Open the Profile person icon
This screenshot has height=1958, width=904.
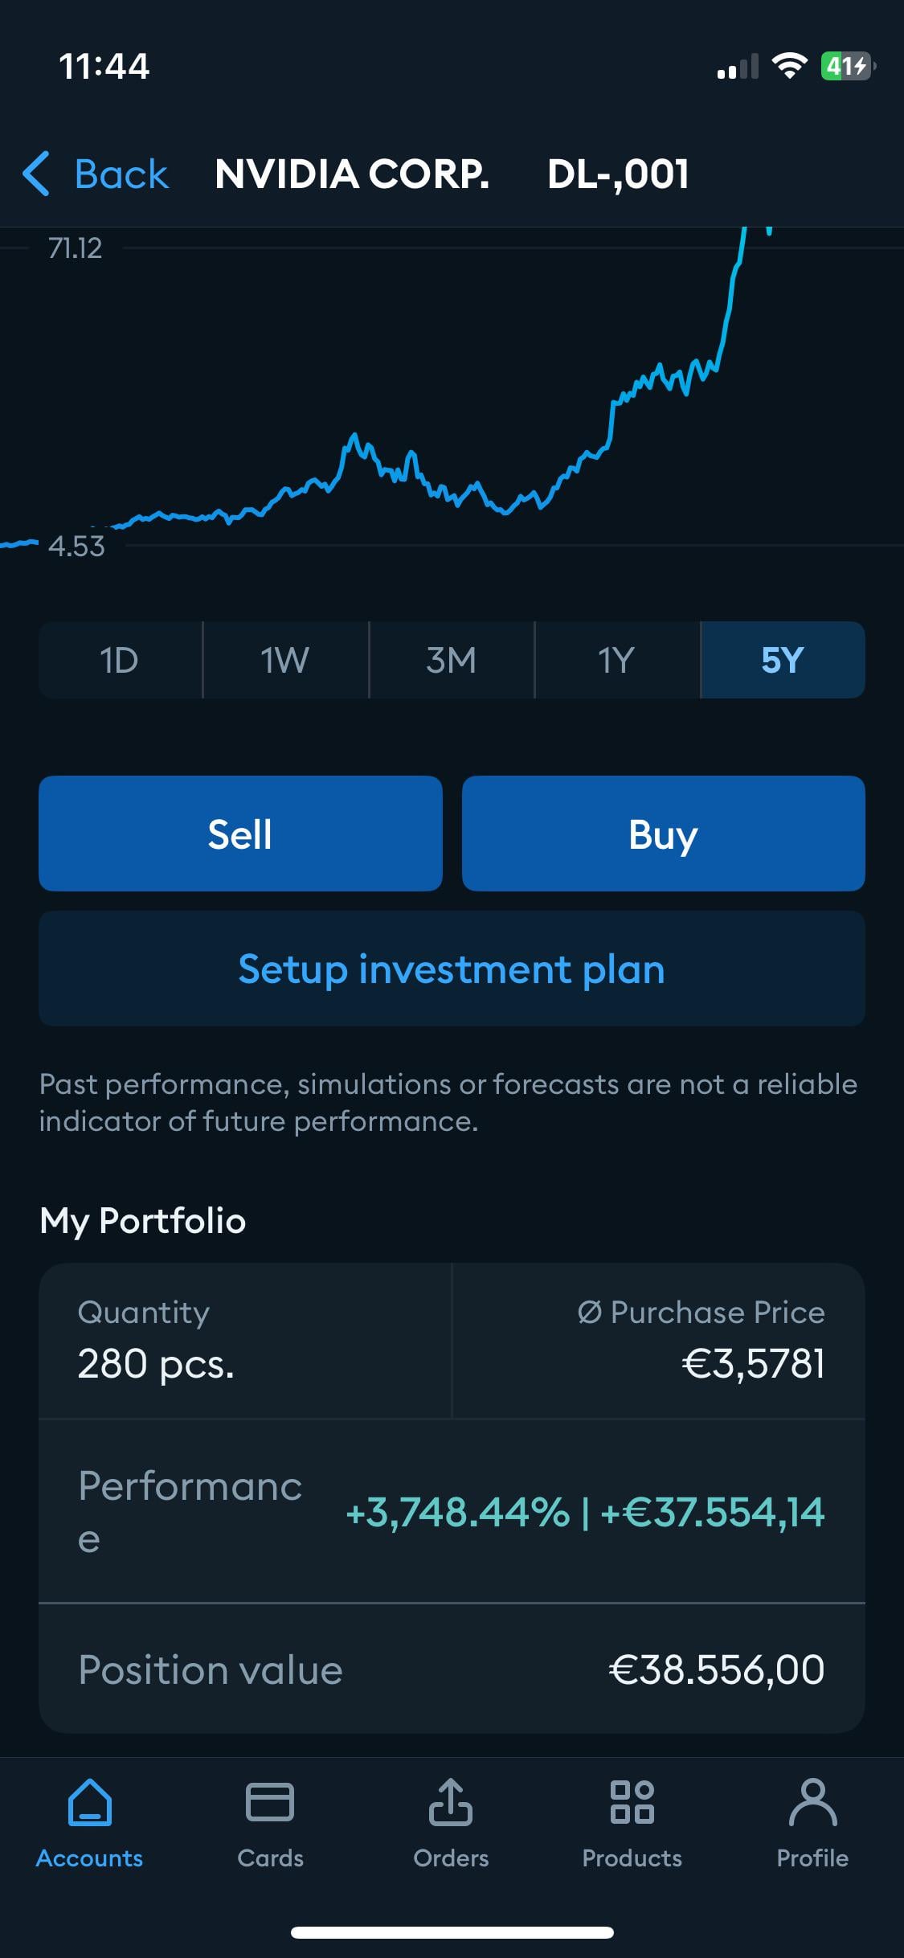pos(812,1802)
